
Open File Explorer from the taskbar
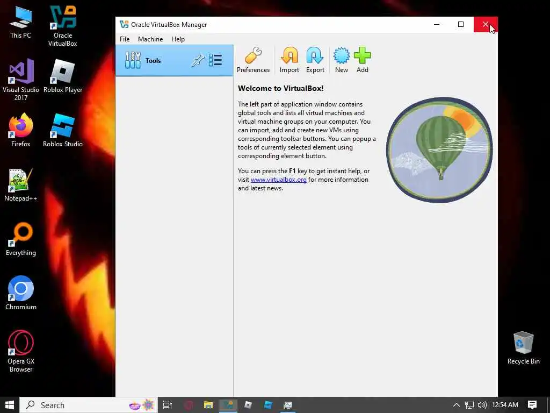click(x=208, y=405)
